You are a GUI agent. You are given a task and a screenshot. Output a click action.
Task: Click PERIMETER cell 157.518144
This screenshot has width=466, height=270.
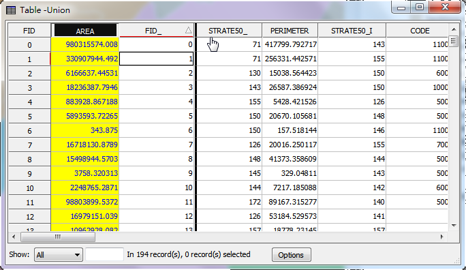point(290,130)
